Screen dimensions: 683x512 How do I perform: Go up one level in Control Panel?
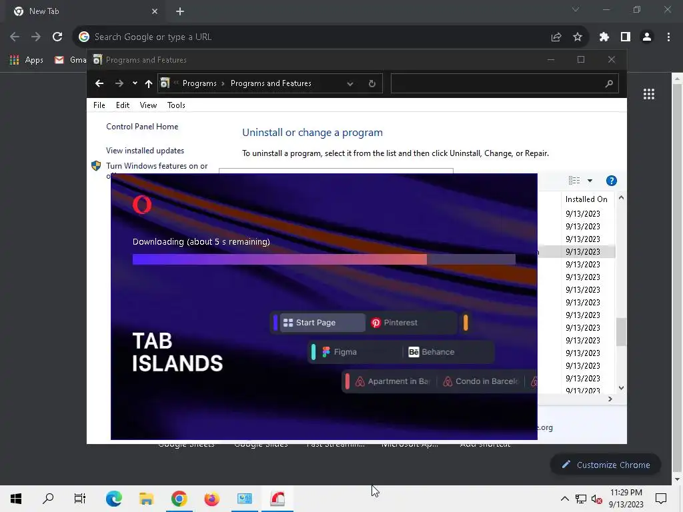149,83
